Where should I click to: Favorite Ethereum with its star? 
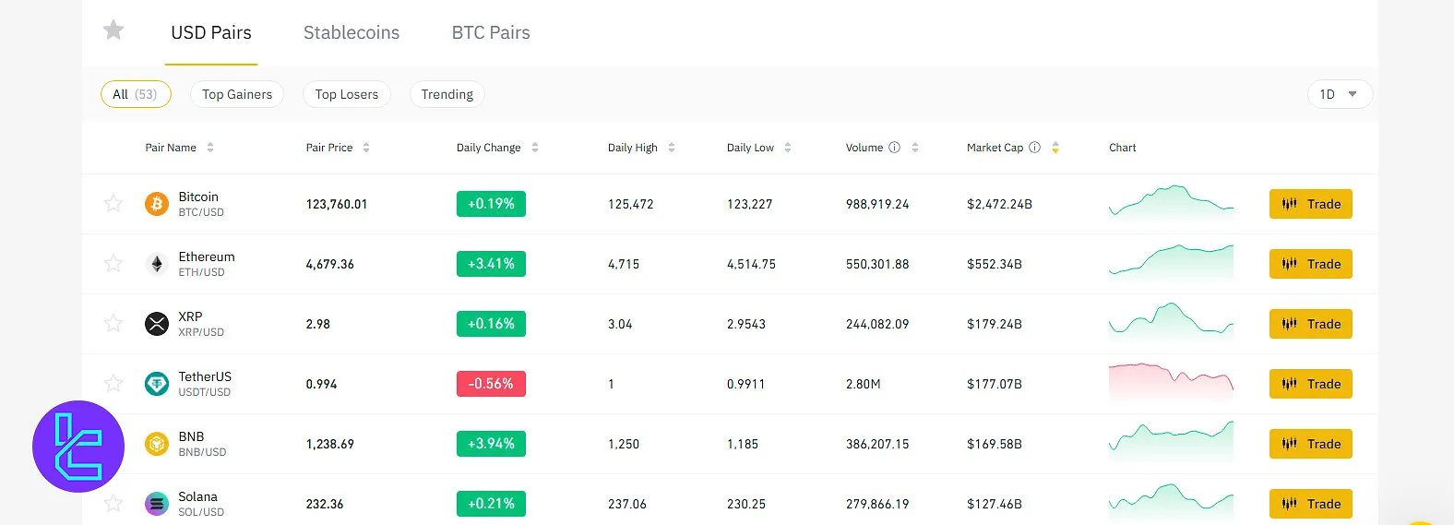tap(113, 263)
